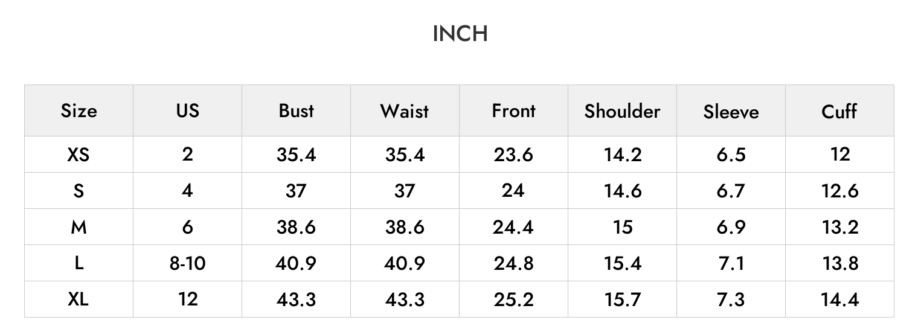Select the 43.3 bust value for XL
Screen dimensions: 918x326
[x=296, y=299]
